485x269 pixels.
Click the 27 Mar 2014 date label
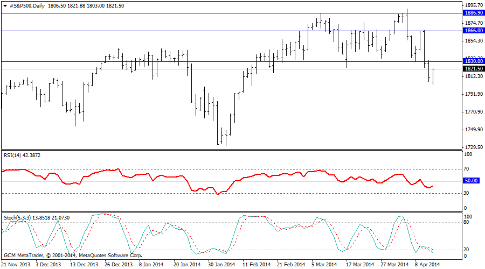pos(394,265)
